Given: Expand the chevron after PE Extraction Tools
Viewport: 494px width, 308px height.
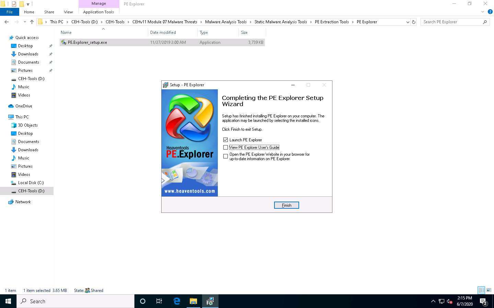Looking at the screenshot, I should [x=353, y=22].
